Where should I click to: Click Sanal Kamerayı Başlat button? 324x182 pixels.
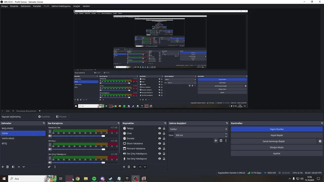click(x=274, y=141)
